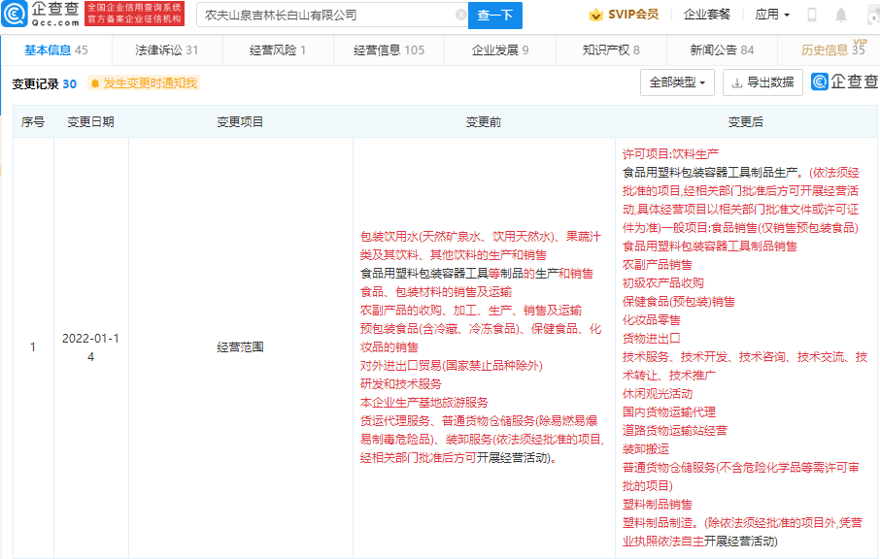The width and height of the screenshot is (880, 559).
Task: Click 本企业生产基地旅游服务 text in 变更前
Action: coord(423,403)
